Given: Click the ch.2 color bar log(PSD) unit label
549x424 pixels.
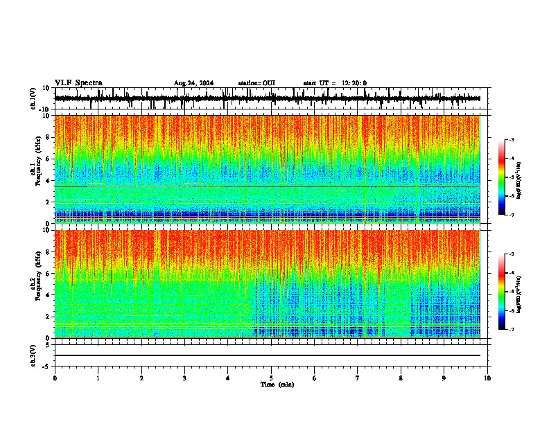Looking at the screenshot, I should tap(519, 295).
